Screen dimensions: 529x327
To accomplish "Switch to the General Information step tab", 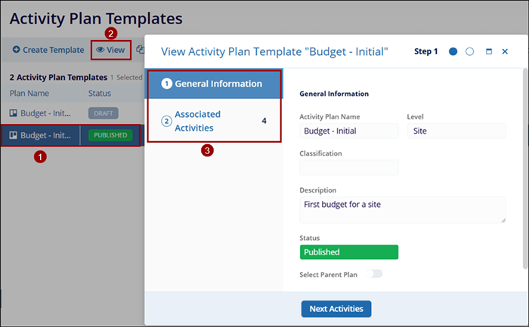I will (215, 84).
